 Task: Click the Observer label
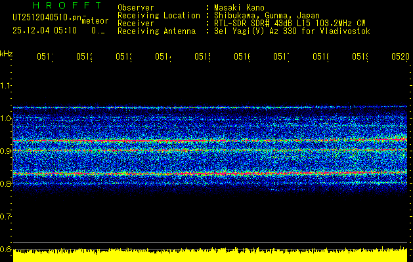pos(136,8)
